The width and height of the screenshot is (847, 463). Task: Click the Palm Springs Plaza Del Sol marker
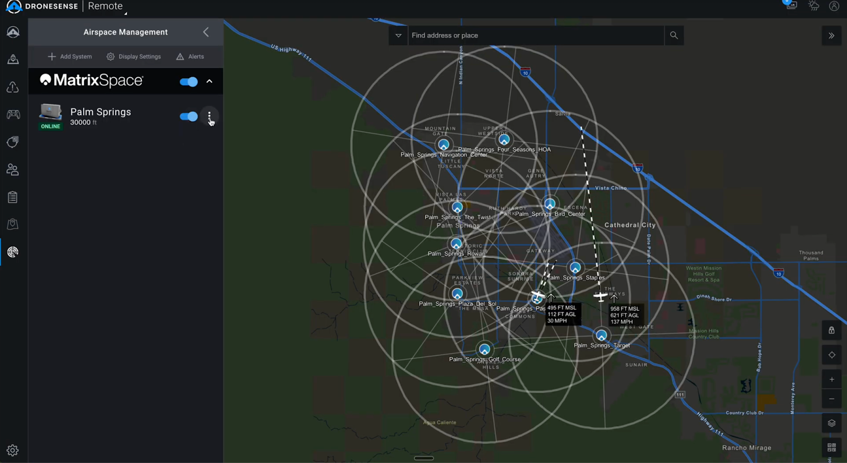(457, 294)
